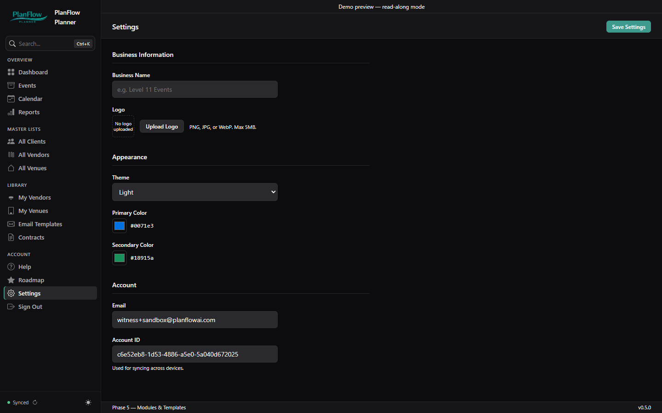This screenshot has width=662, height=413.
Task: Click the Contracts document icon
Action: (11, 237)
